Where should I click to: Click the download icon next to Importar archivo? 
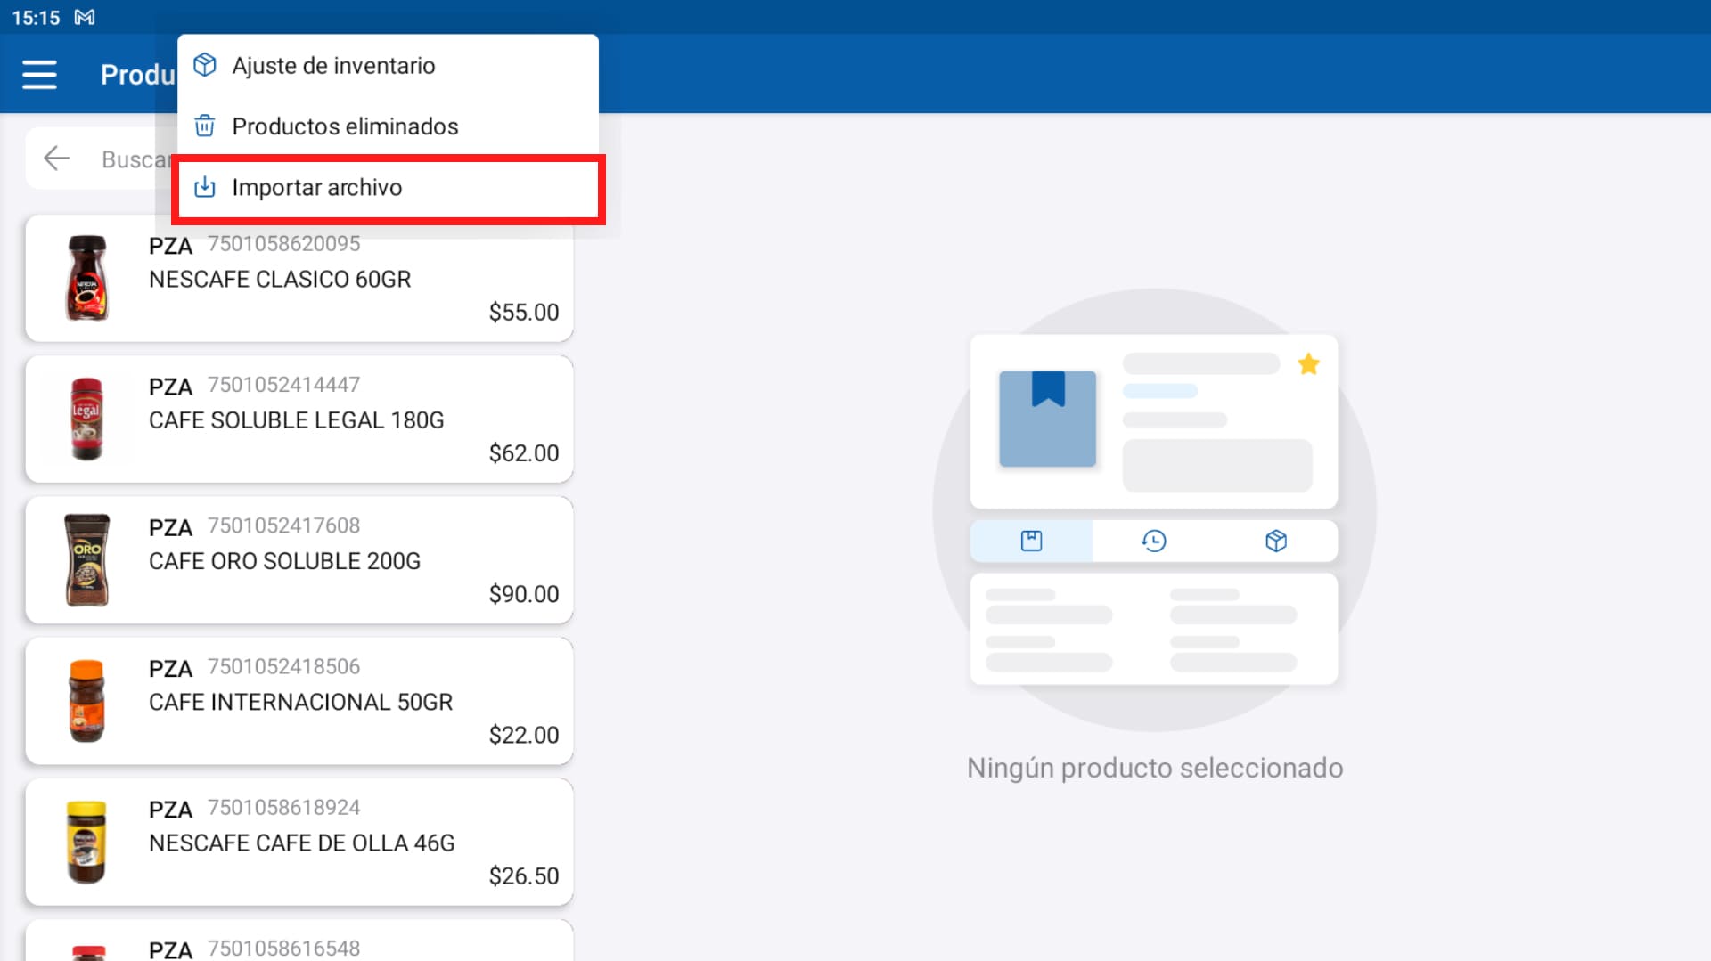point(205,187)
